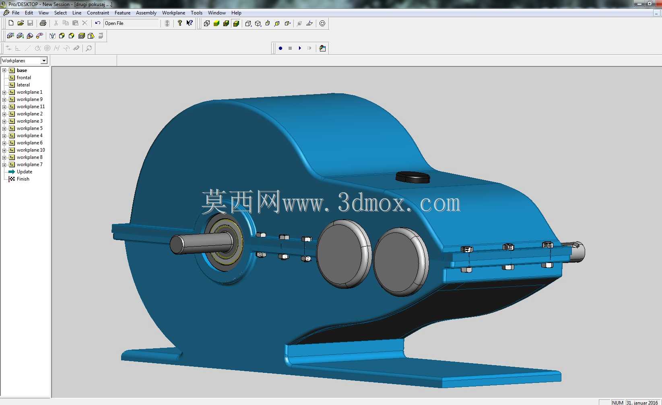This screenshot has height=405, width=662.
Task: Click the Sweep profile feature icon
Action: coord(39,36)
